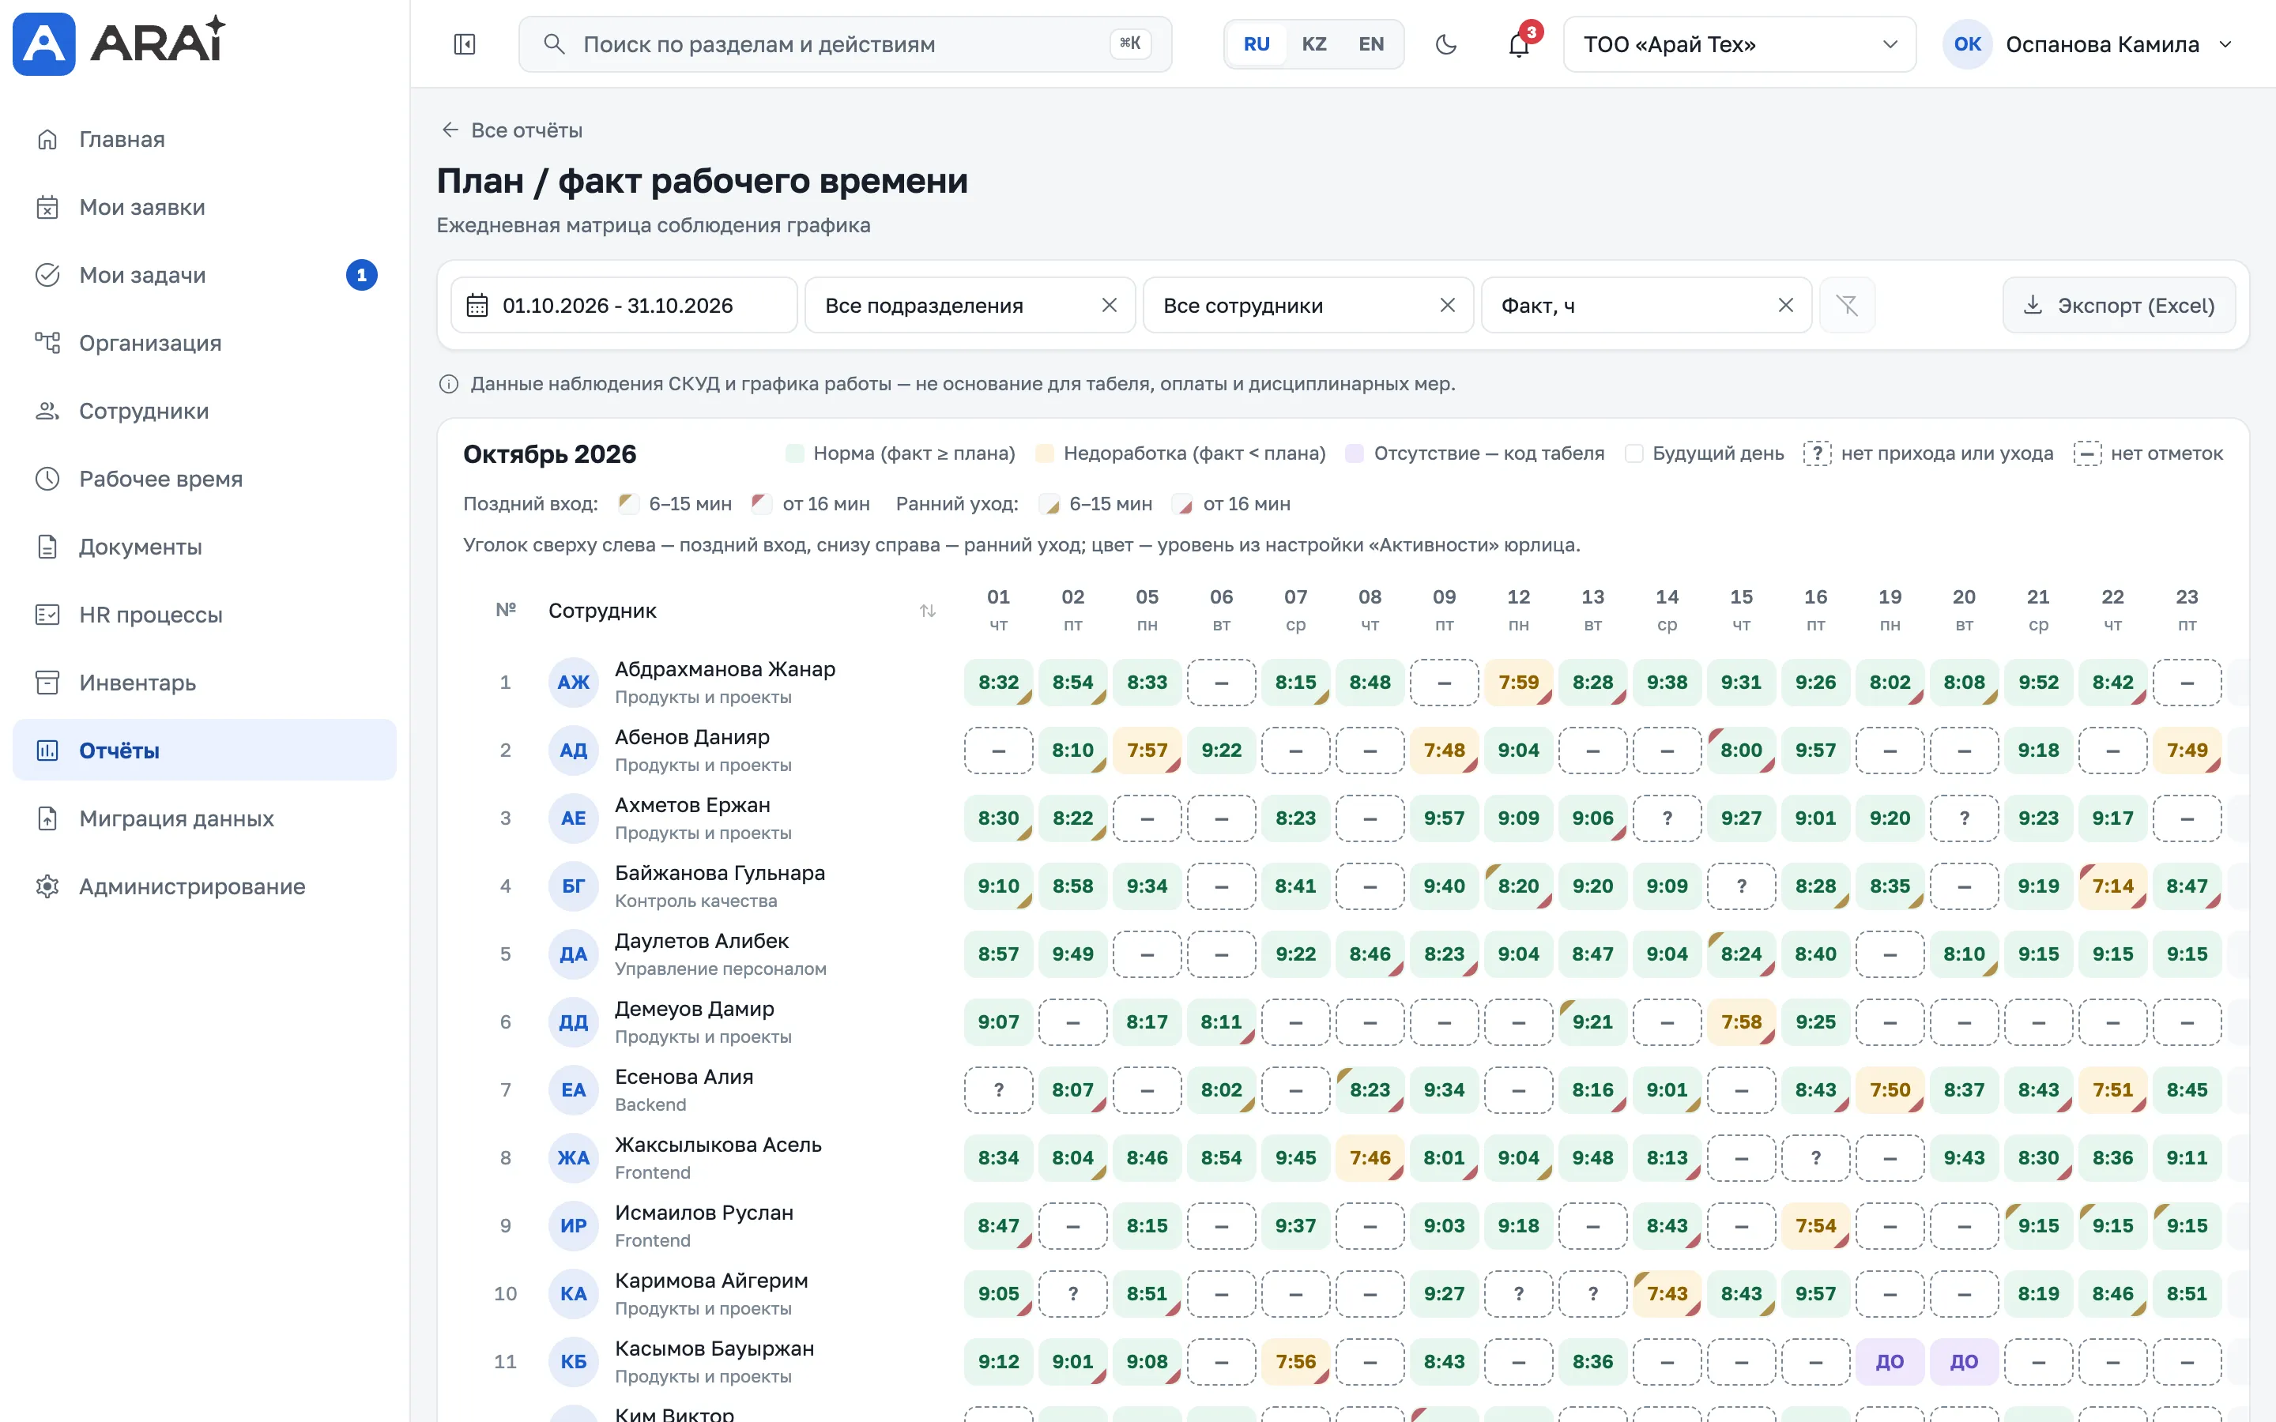This screenshot has height=1422, width=2276.
Task: Go to Мои задачи
Action: pyautogui.click(x=204, y=275)
